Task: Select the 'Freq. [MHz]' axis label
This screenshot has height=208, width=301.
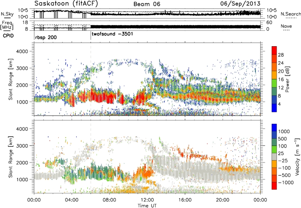Action: (x=7, y=25)
